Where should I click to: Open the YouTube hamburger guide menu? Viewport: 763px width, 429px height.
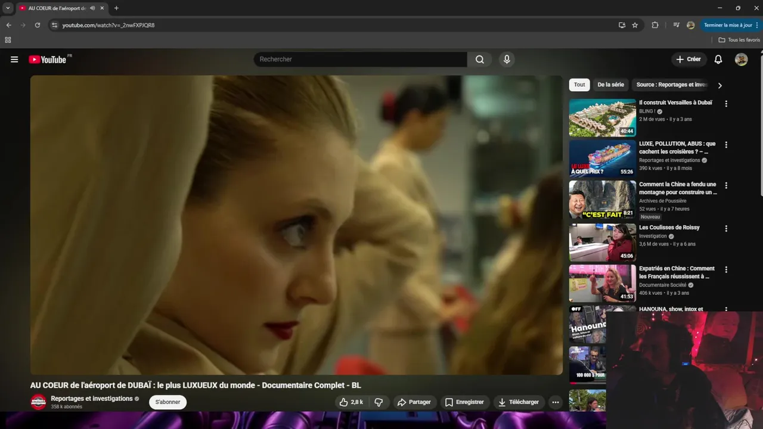14,60
